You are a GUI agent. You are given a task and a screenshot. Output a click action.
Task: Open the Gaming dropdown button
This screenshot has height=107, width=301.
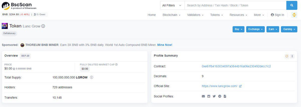pyautogui.click(x=289, y=29)
